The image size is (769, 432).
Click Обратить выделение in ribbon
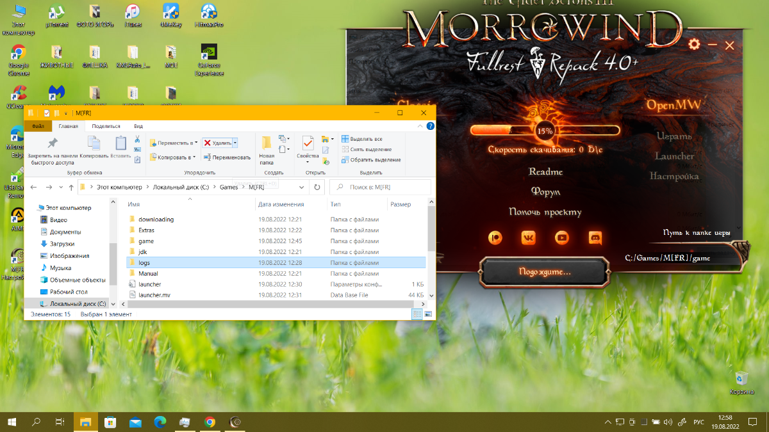click(371, 159)
